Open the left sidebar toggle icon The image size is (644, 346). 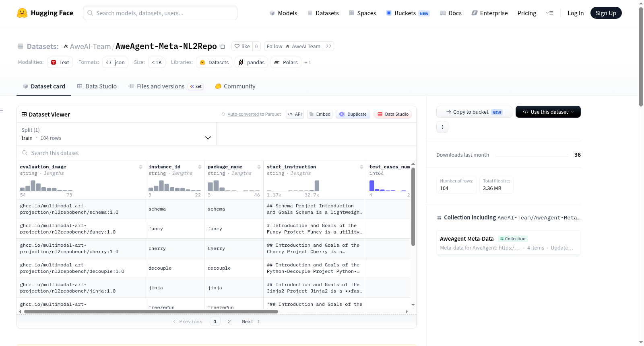2,111
